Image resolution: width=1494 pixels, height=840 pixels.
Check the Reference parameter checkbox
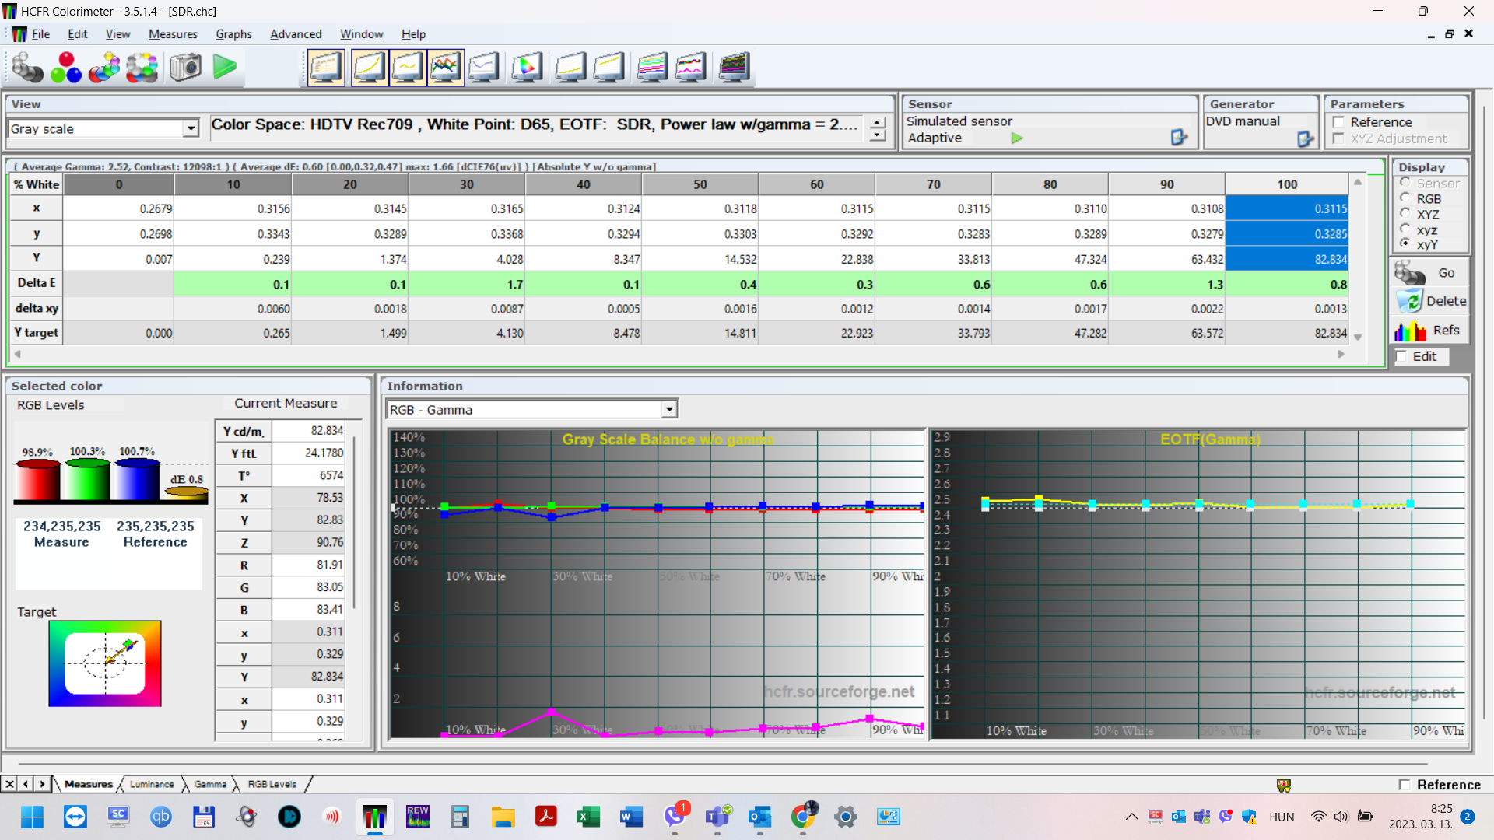click(x=1339, y=122)
